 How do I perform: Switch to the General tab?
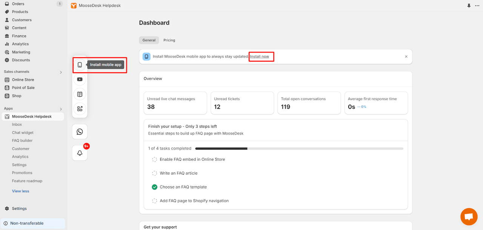pyautogui.click(x=149, y=40)
